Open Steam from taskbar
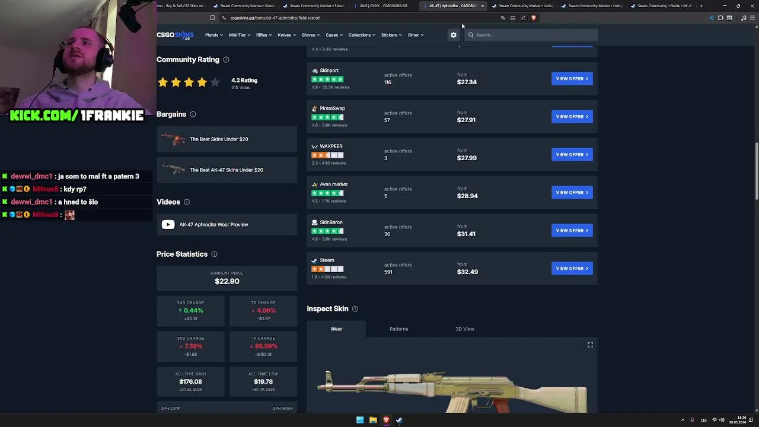This screenshot has height=427, width=759. 399,420
